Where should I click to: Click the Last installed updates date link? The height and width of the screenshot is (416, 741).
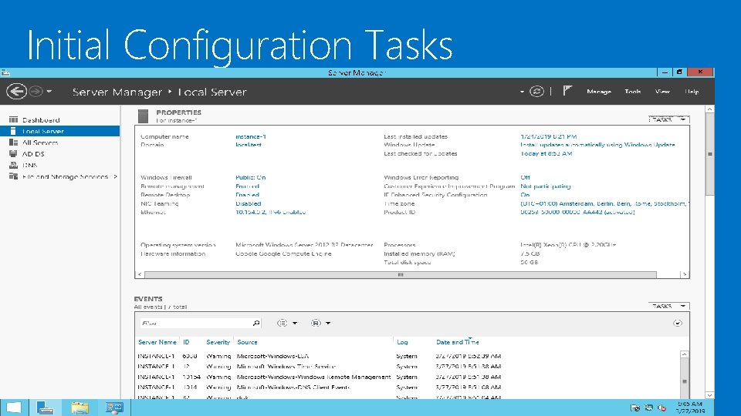[548, 136]
